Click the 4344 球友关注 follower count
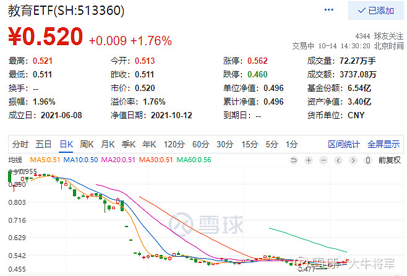The height and width of the screenshot is (276, 407). click(x=379, y=36)
